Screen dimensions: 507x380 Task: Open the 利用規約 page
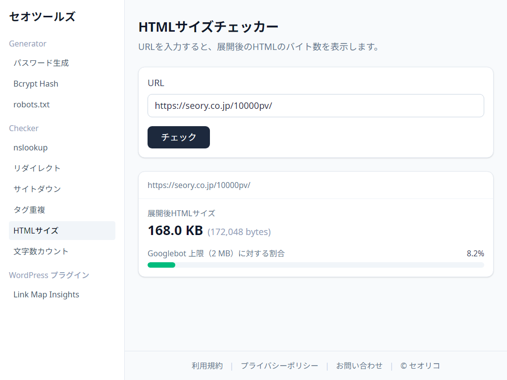pos(207,366)
